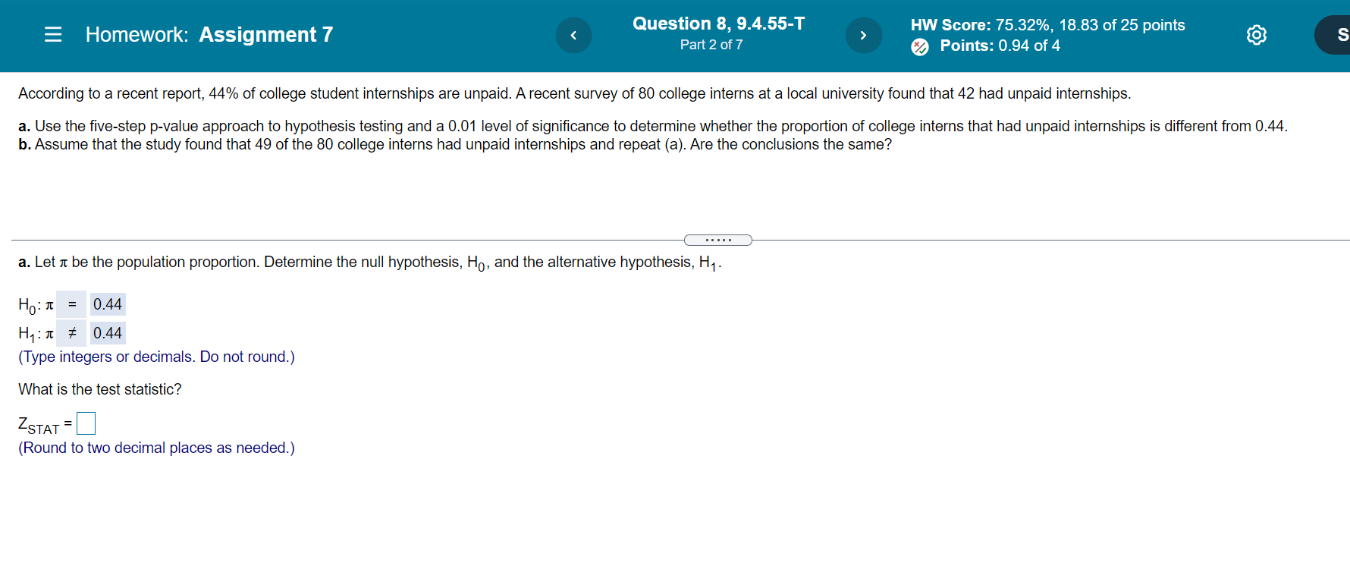Click the ZSTAT answer box
Screen dimensions: 1350x563
click(85, 423)
